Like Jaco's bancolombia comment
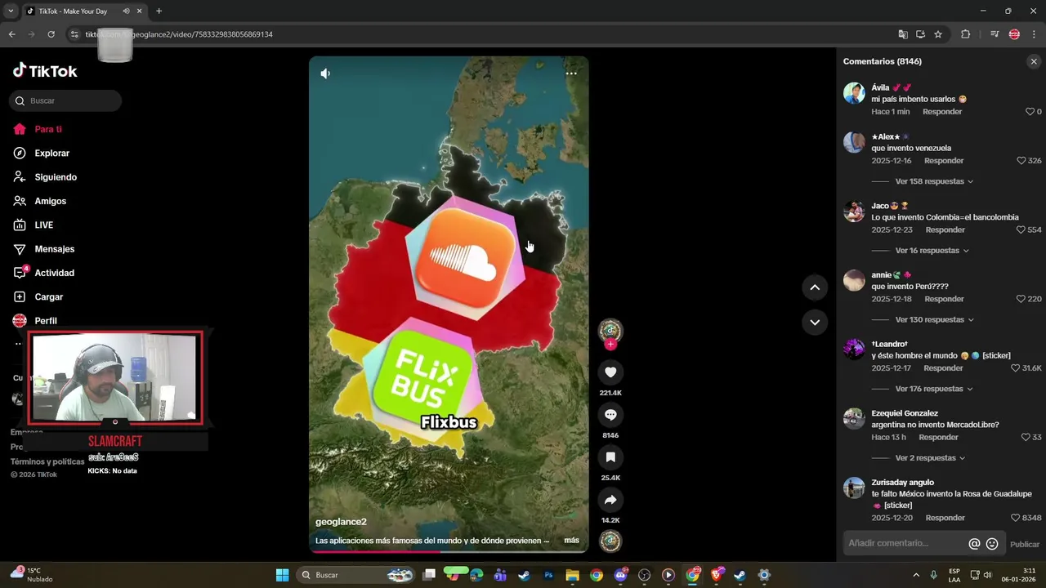This screenshot has width=1046, height=588. 1021,230
